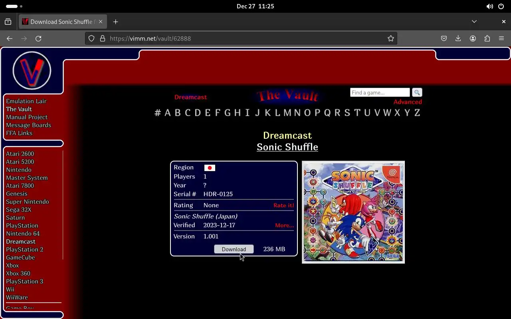Open Manual Project in sidebar
511x319 pixels.
click(27, 117)
